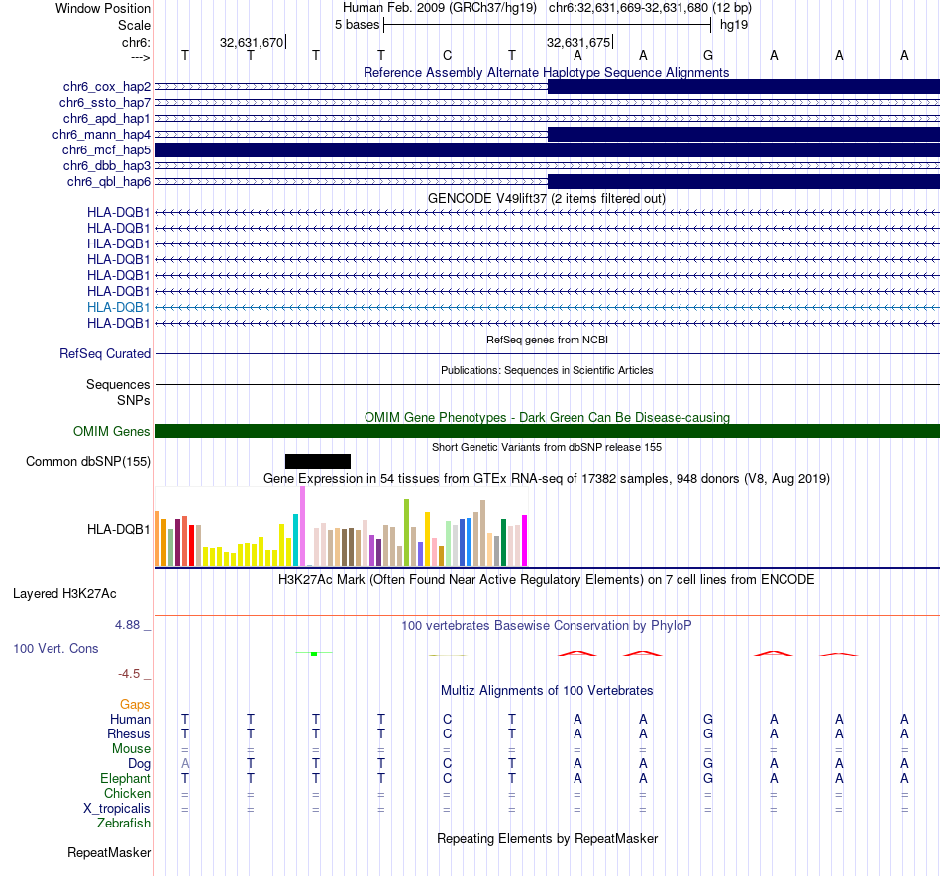Click the 32,631,670 coordinate tick
941x876 pixels.
[253, 42]
